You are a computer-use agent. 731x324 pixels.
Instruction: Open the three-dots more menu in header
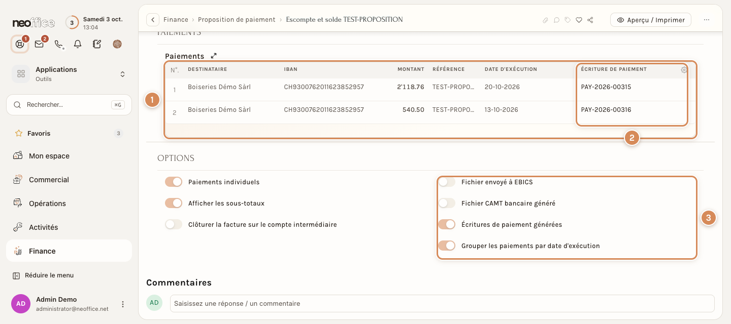coord(707,20)
